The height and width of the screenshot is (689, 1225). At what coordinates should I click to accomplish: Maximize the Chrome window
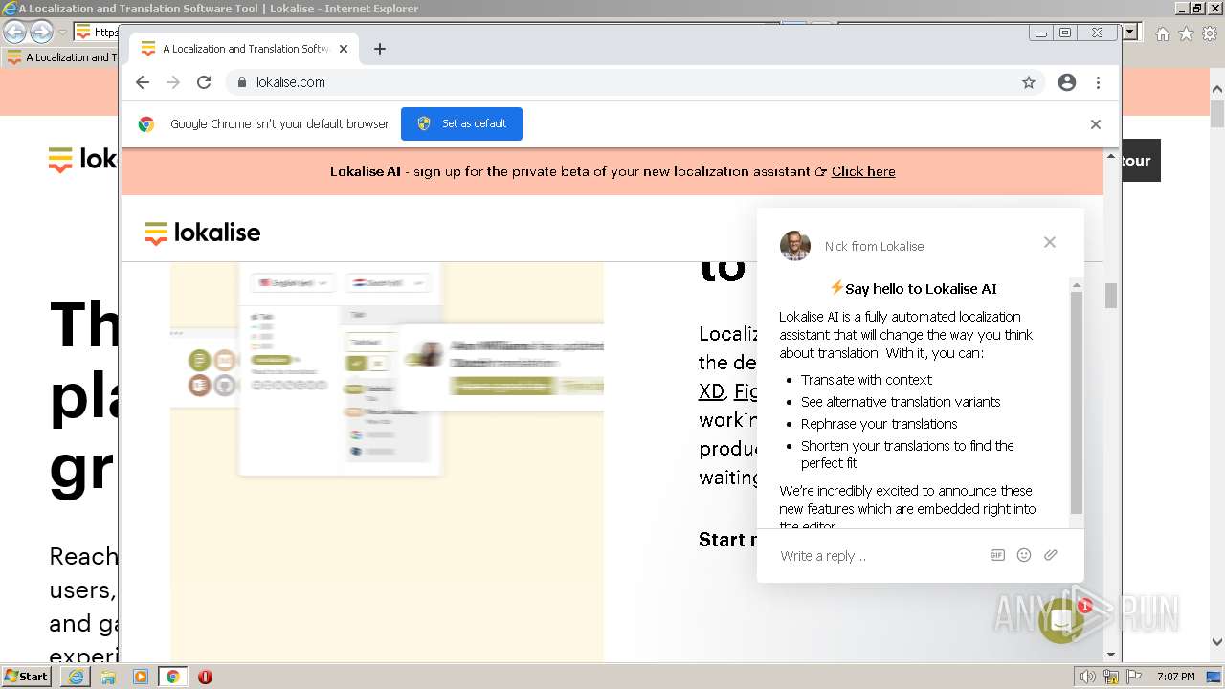1065,33
